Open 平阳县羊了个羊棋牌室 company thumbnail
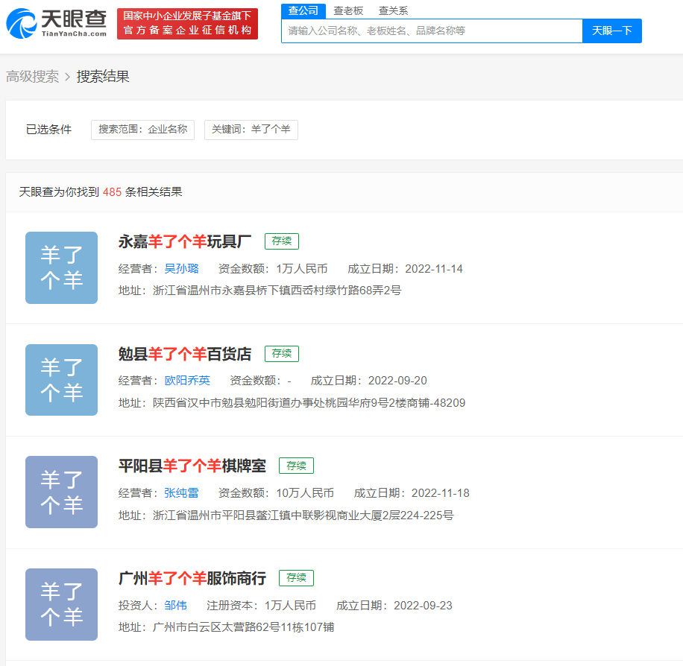This screenshot has height=666, width=683. click(x=61, y=492)
